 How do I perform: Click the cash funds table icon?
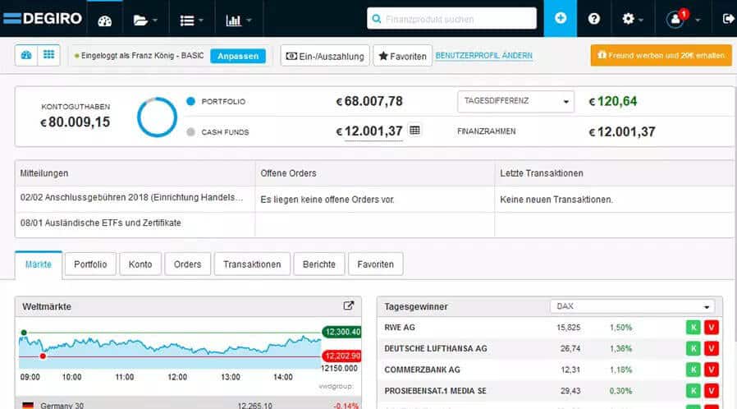(414, 130)
